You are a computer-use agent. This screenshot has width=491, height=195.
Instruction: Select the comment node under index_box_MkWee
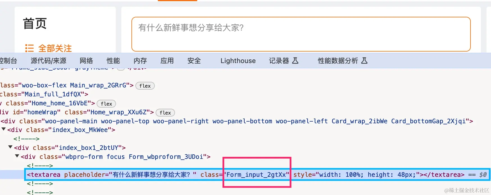26,139
